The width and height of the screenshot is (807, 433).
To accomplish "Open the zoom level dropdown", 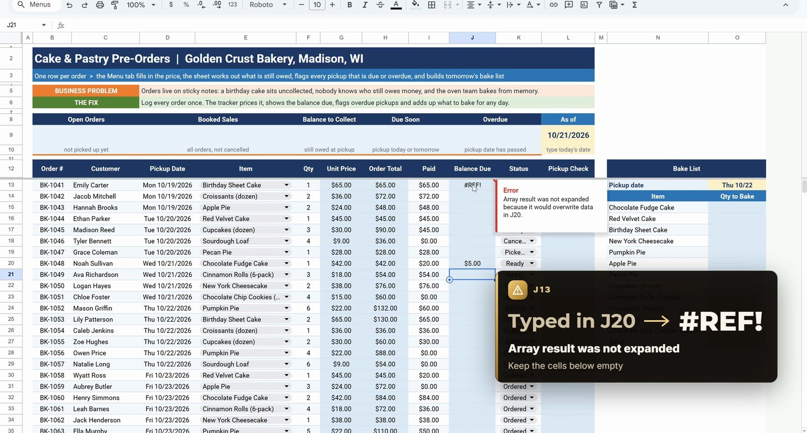I will [x=141, y=5].
